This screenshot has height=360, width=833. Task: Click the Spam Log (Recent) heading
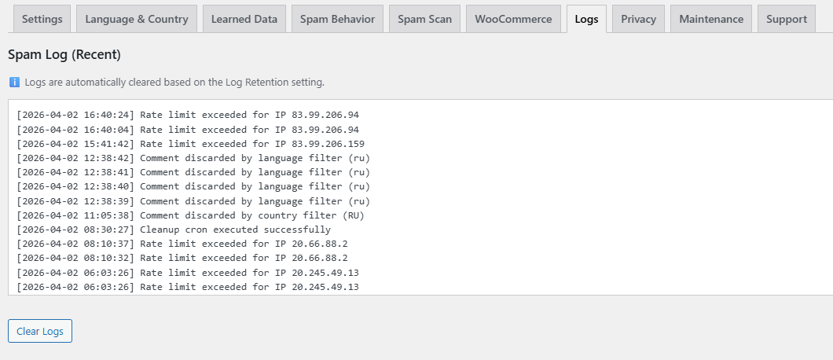(64, 55)
